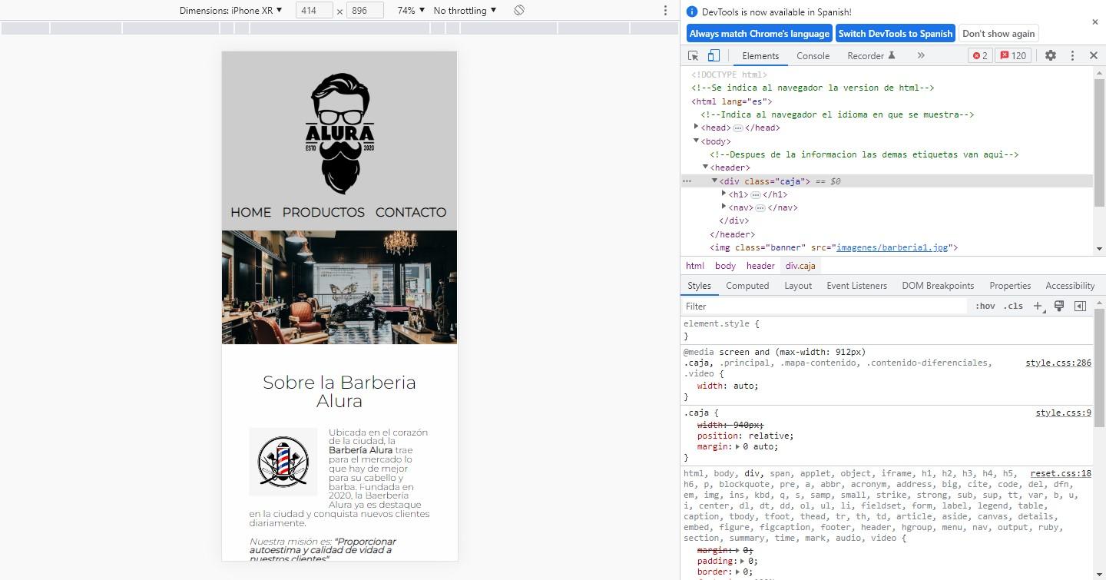Open device toolbar more options menu

(x=665, y=11)
